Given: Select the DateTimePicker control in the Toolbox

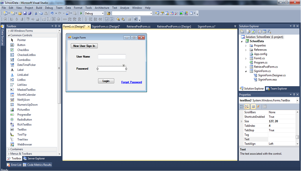Looking at the screenshot, I should (26, 65).
